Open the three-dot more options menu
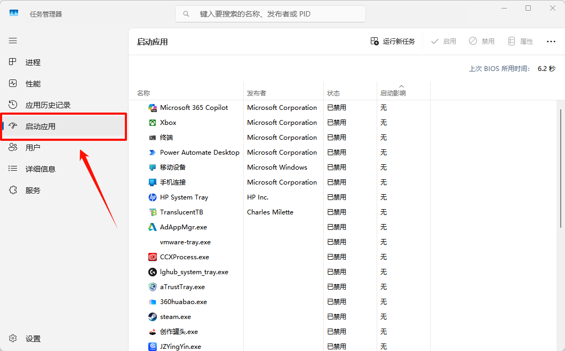This screenshot has width=565, height=351. click(551, 42)
